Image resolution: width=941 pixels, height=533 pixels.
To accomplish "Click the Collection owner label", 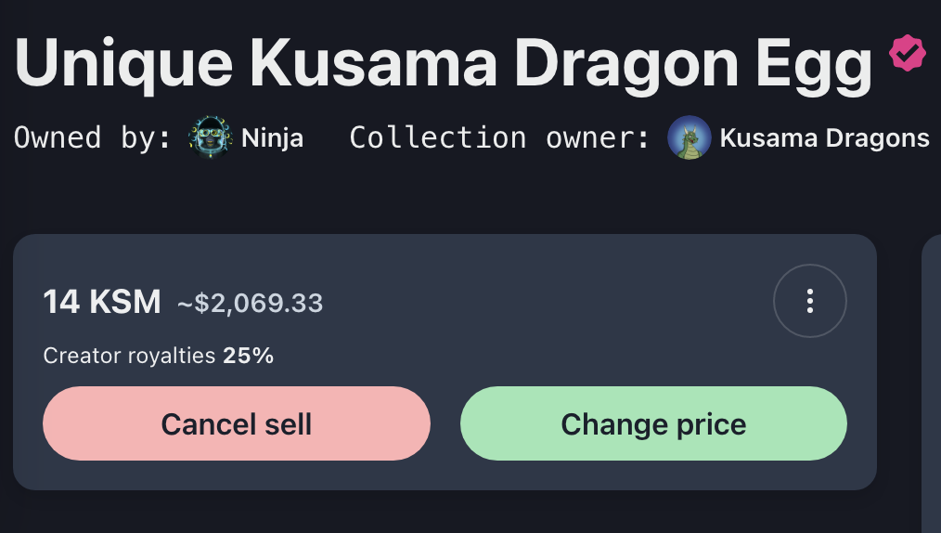I will tap(500, 139).
